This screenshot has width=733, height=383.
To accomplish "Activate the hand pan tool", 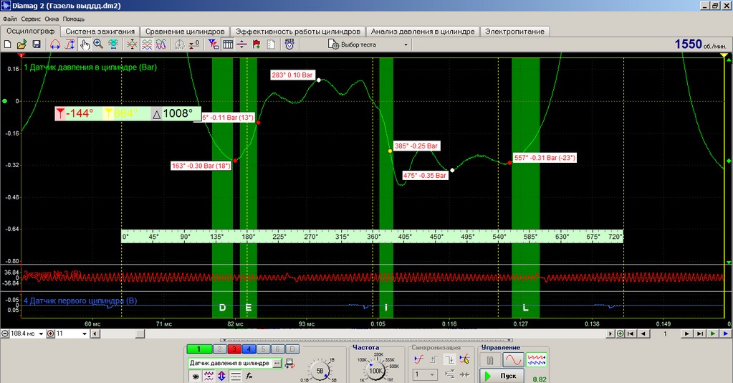I will [85, 44].
